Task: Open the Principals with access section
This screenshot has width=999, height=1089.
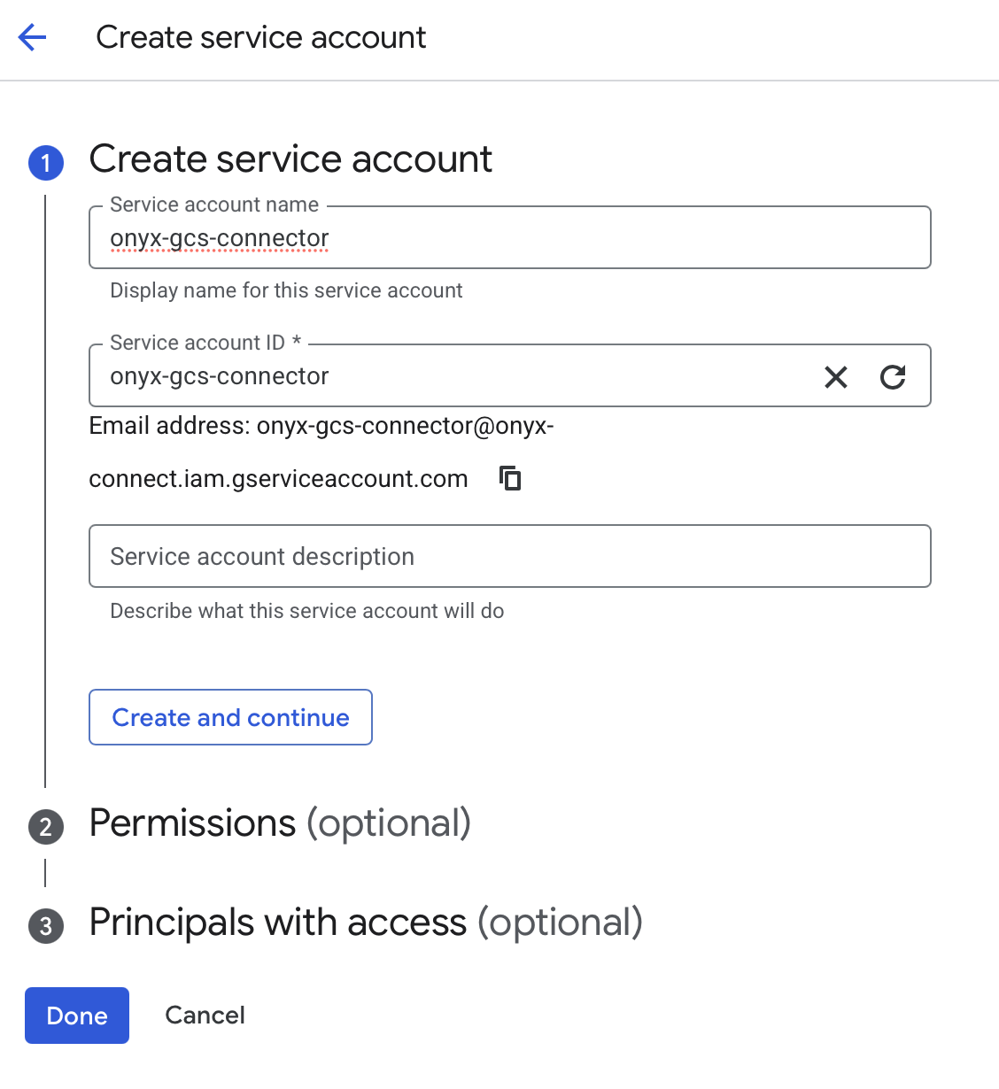Action: tap(365, 922)
